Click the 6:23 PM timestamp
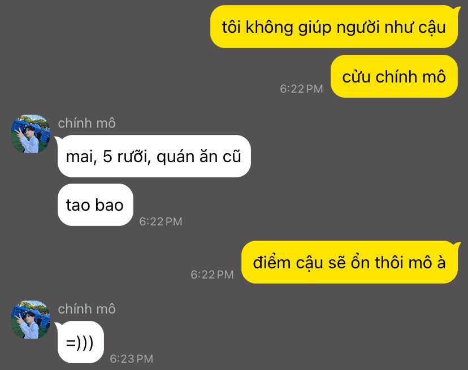 pos(131,359)
